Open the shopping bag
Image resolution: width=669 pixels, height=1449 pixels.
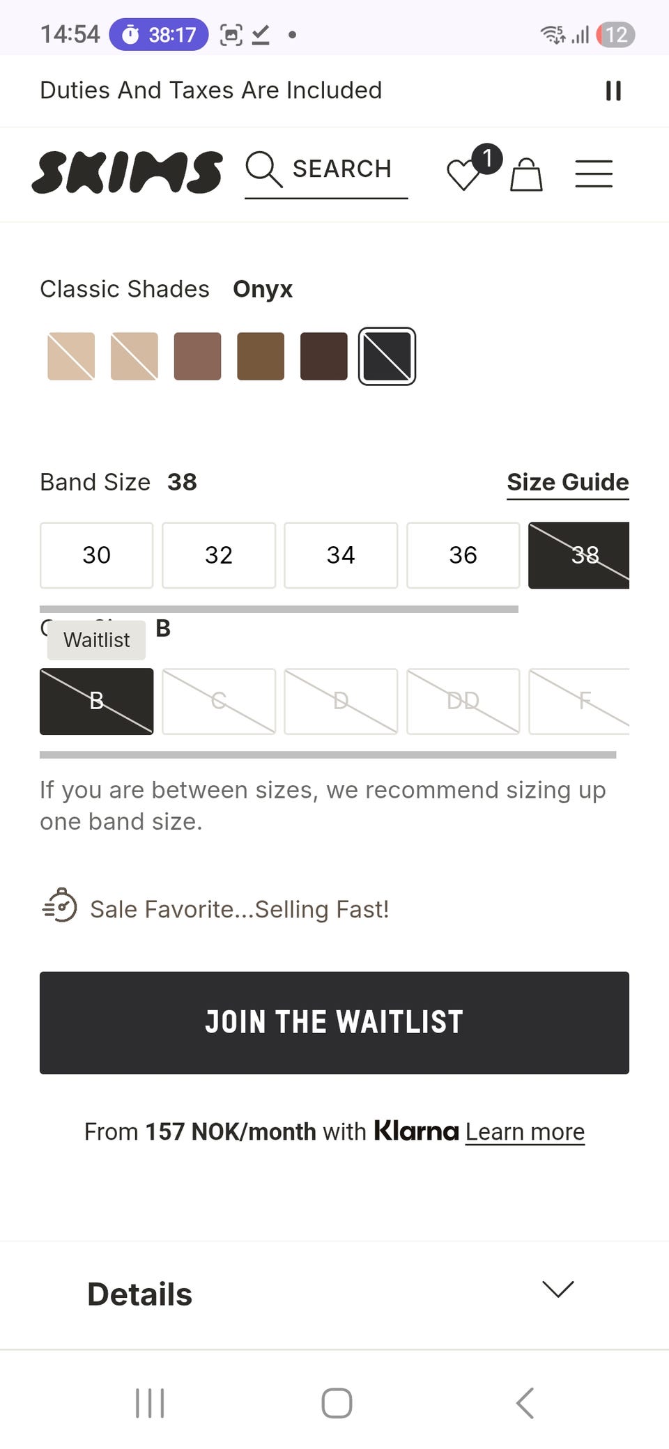click(526, 174)
